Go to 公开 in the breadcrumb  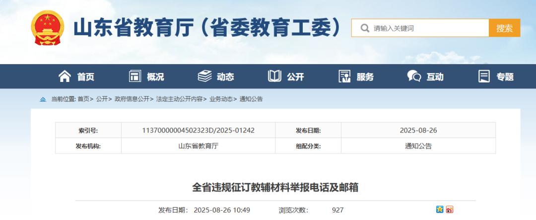point(102,99)
